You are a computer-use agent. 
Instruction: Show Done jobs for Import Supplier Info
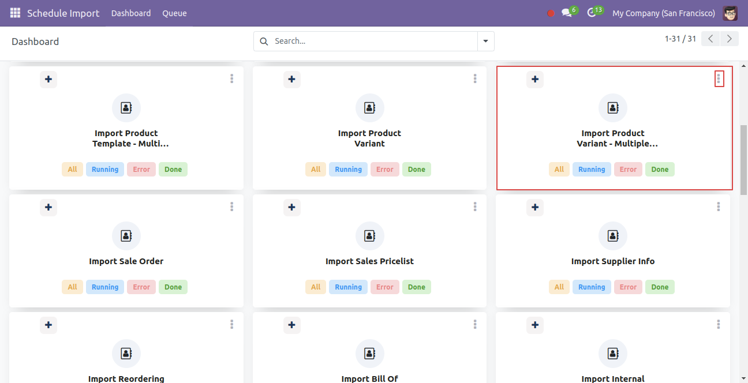coord(660,287)
